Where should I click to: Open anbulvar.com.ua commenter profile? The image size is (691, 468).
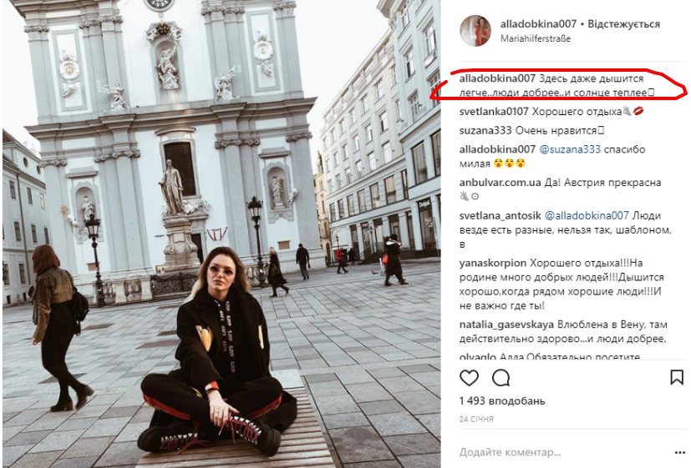pos(500,183)
